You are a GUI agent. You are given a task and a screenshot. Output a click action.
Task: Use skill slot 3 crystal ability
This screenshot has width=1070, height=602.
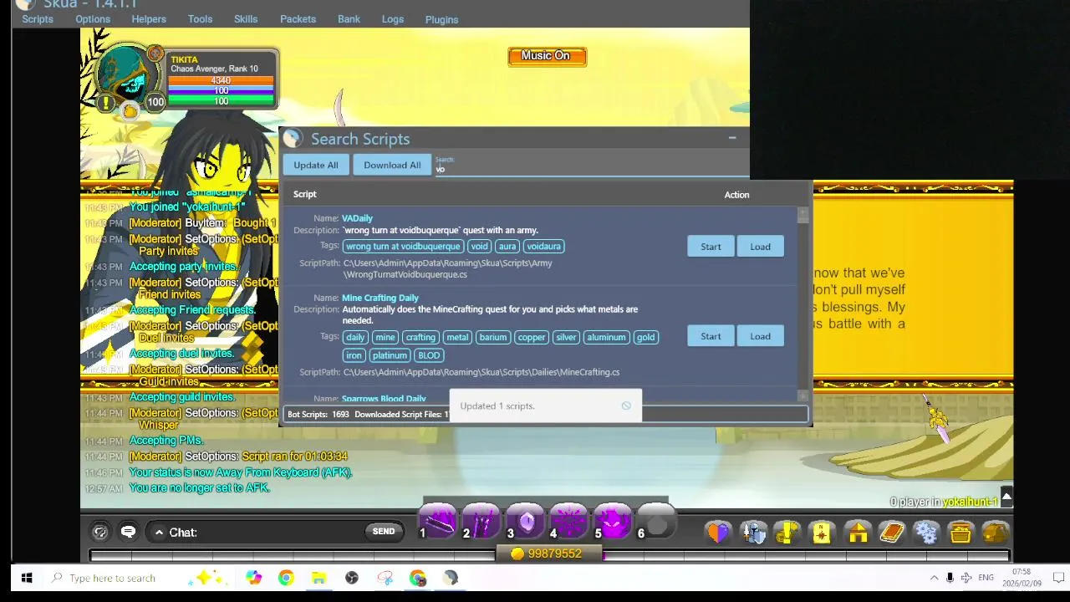526,523
